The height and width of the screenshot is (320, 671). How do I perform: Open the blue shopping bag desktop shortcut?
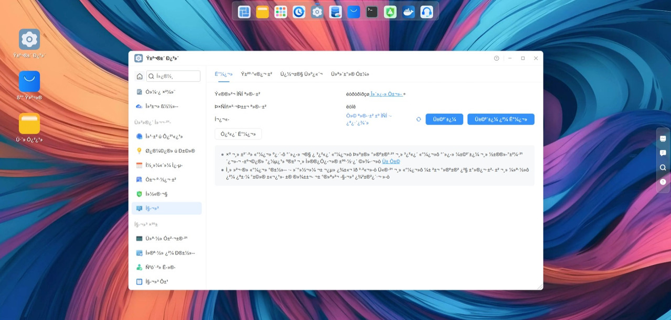[29, 82]
